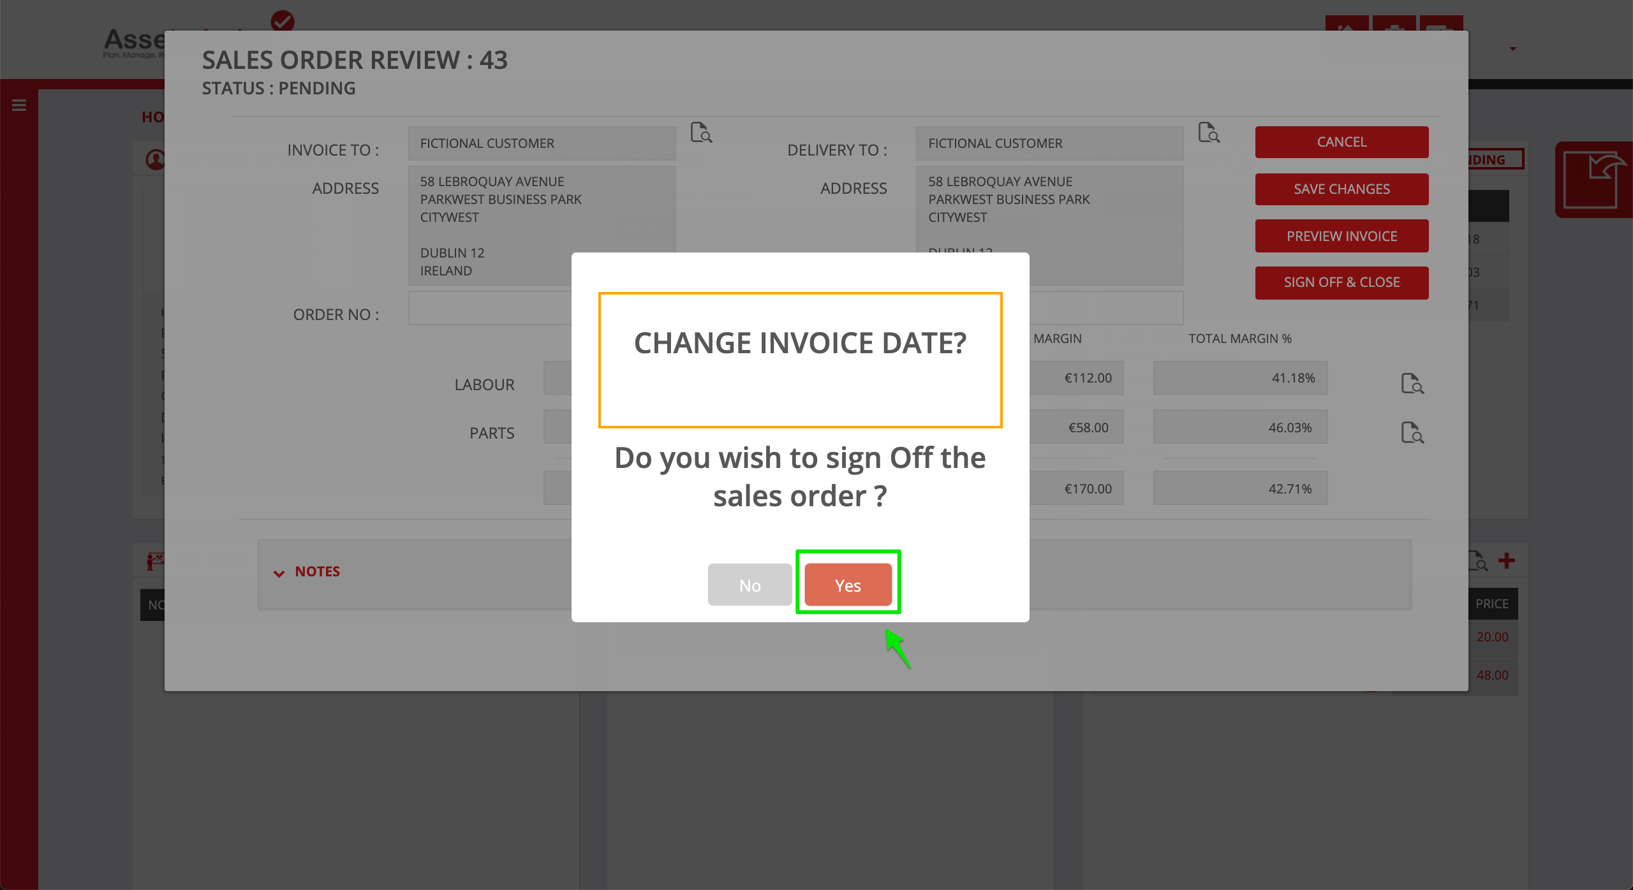Image resolution: width=1633 pixels, height=890 pixels.
Task: Confirm sign off with the Yes button
Action: pos(848,585)
